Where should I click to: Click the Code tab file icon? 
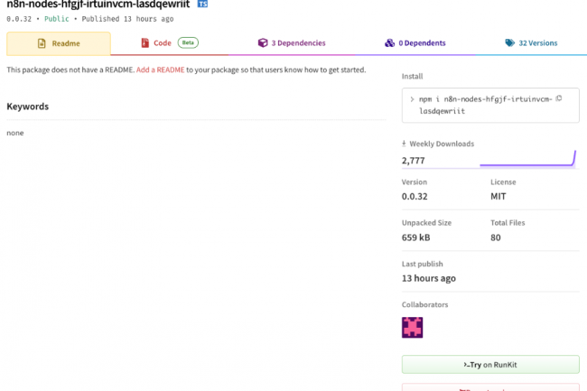tap(145, 43)
